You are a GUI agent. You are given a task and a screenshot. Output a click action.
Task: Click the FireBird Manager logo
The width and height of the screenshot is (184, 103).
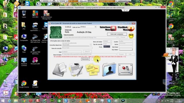126,28
